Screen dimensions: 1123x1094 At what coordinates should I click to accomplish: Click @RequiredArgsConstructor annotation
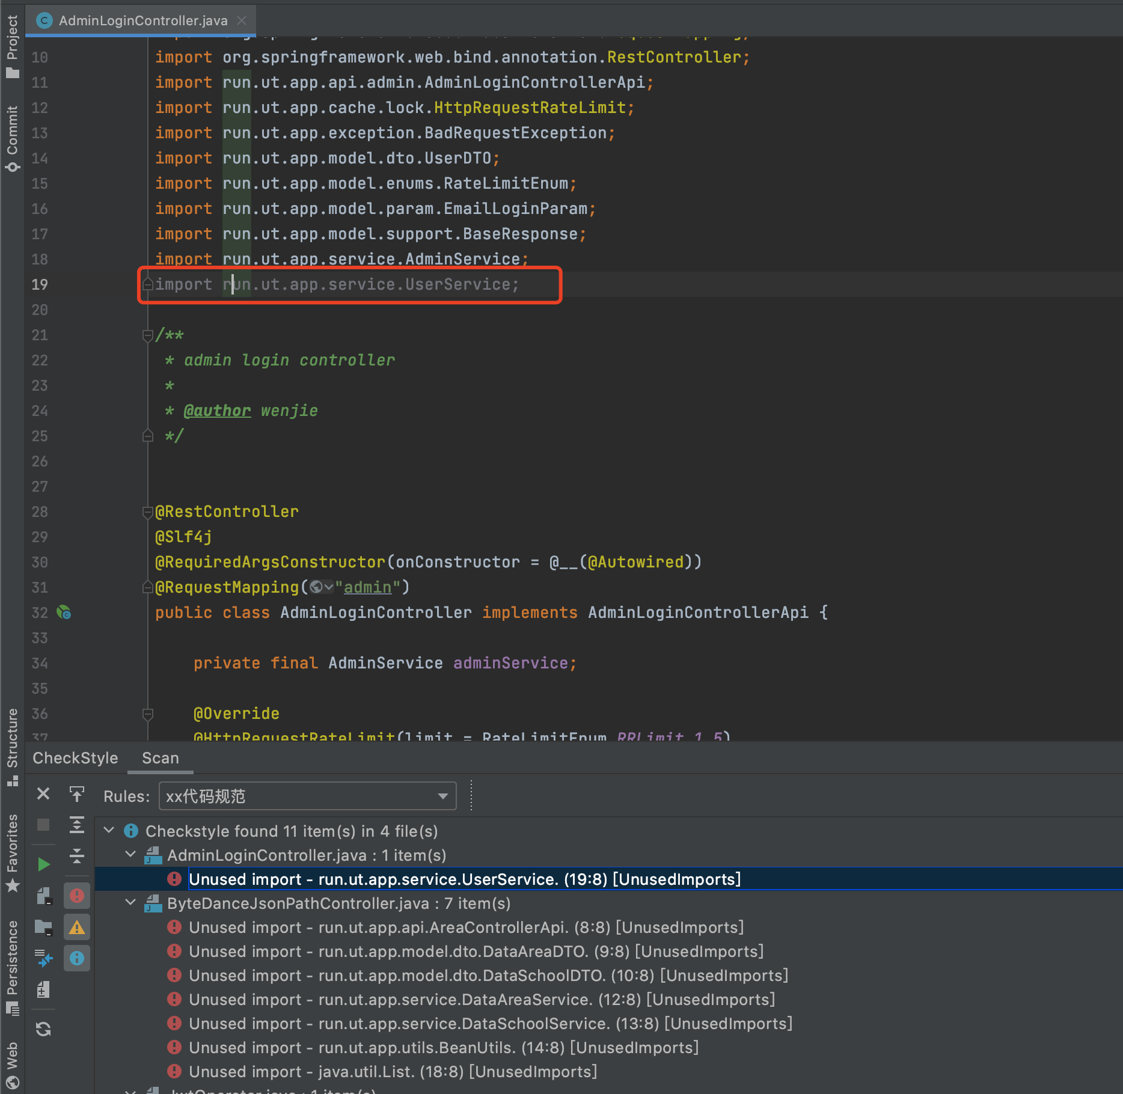pyautogui.click(x=270, y=562)
